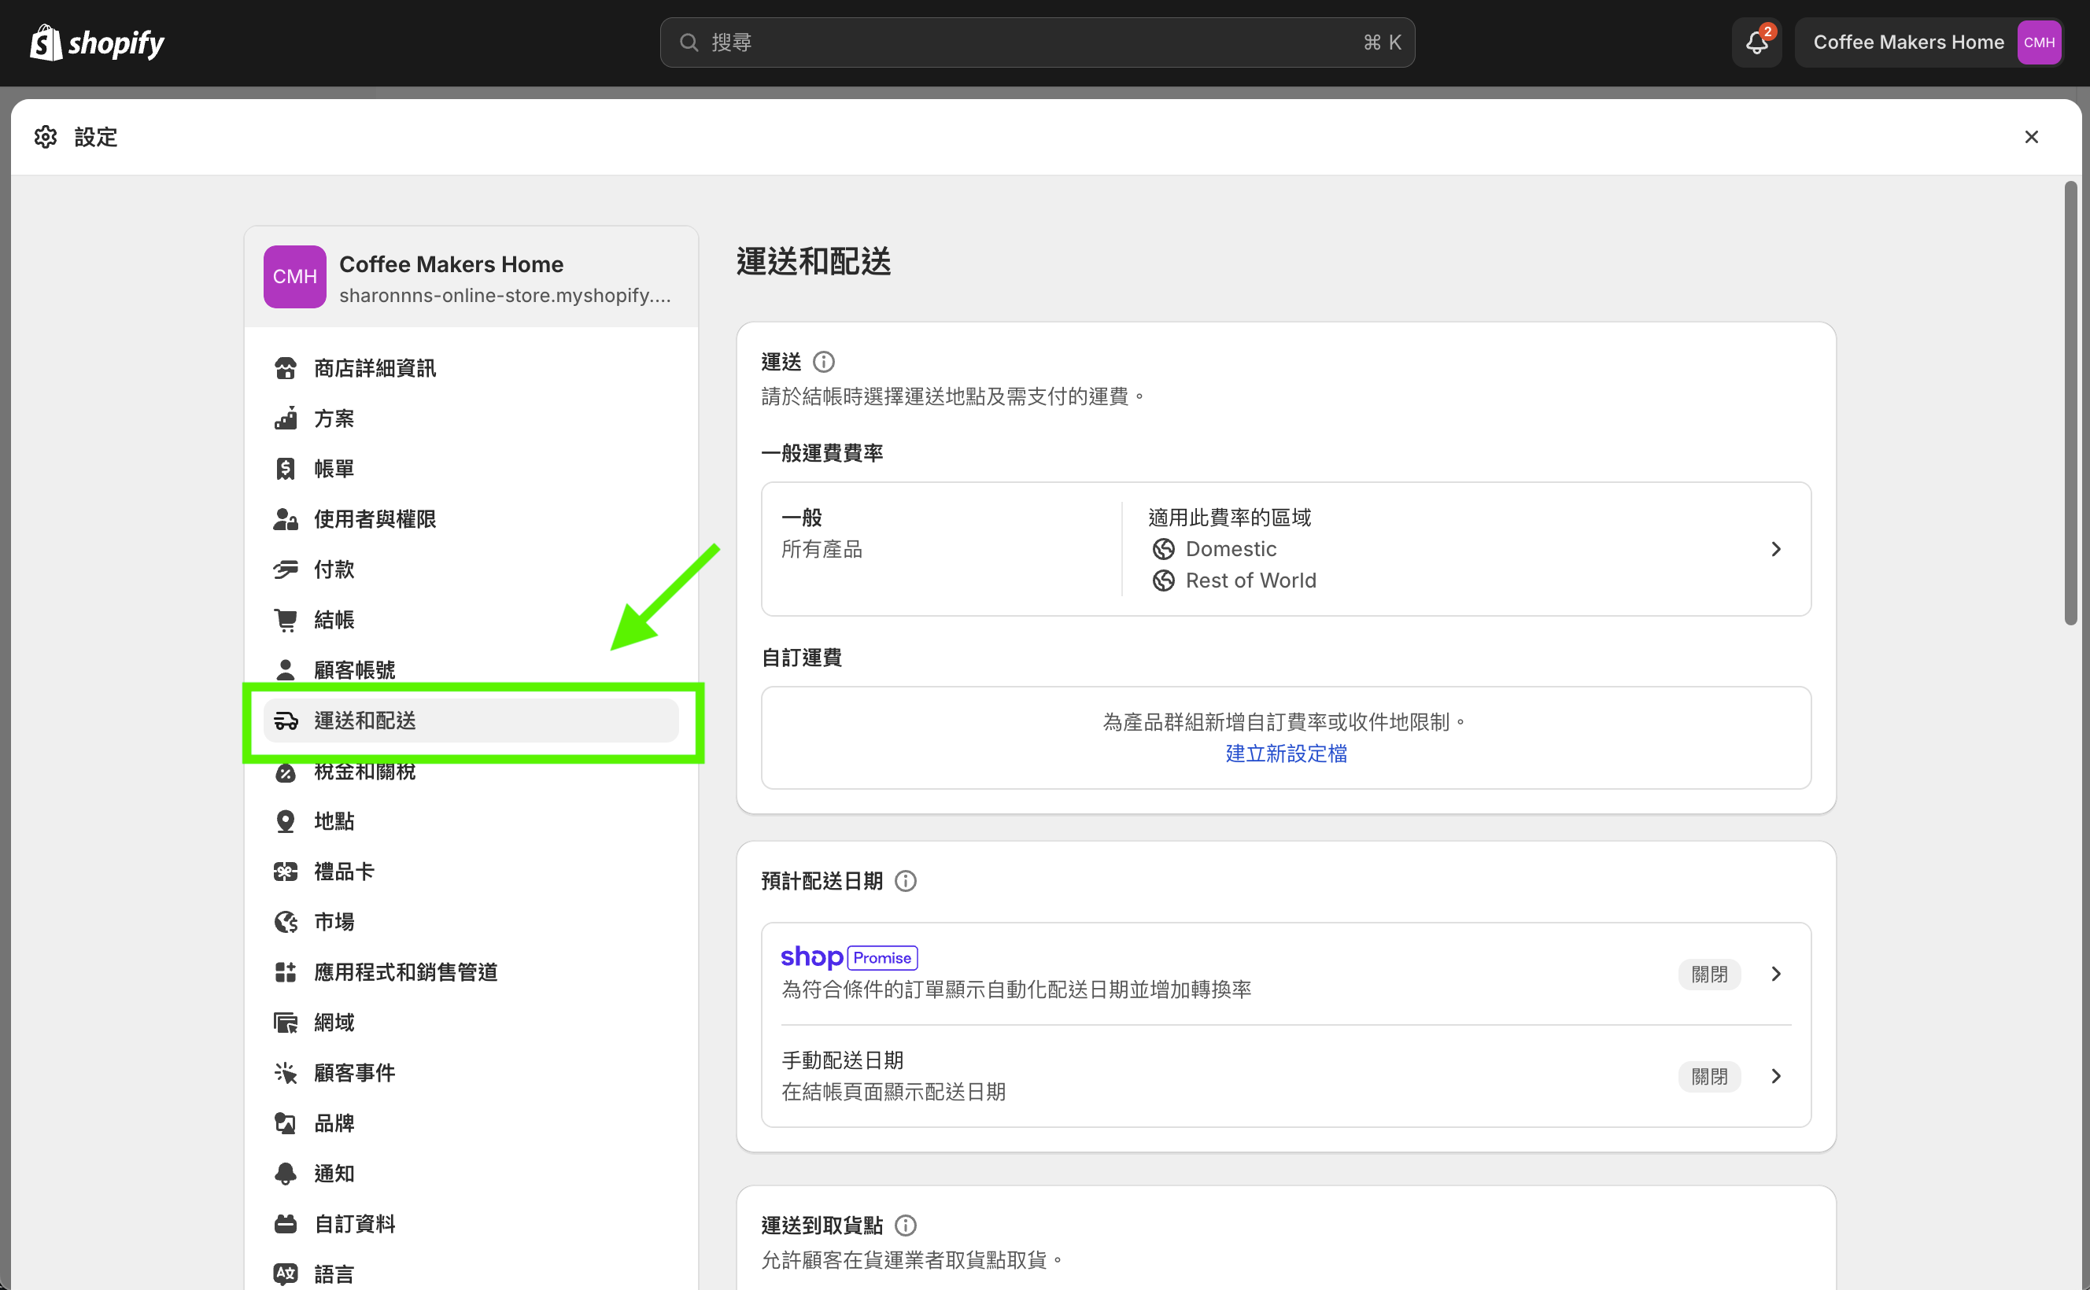Select 使用者與權限 in sidebar
Image resolution: width=2090 pixels, height=1290 pixels.
tap(471, 520)
